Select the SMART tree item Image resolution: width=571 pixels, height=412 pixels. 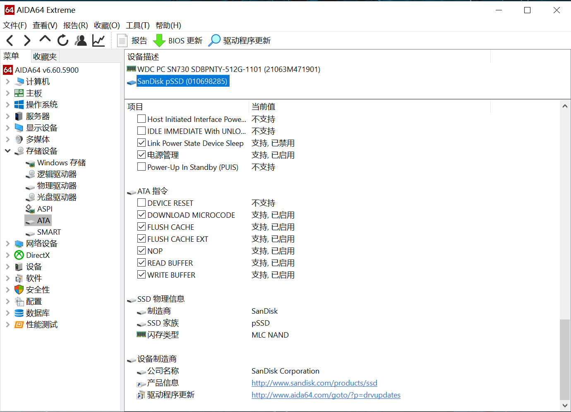(49, 232)
